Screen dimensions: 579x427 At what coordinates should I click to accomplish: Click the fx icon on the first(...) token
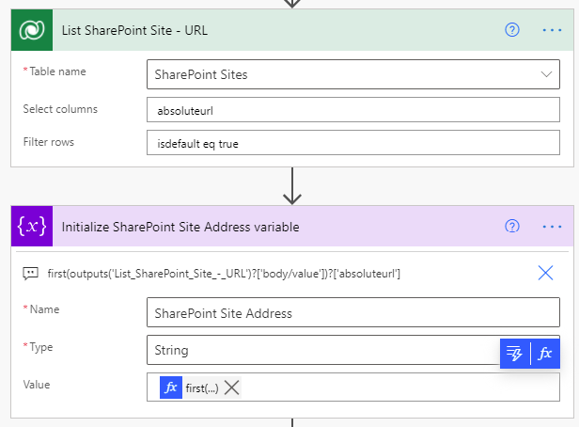[171, 387]
